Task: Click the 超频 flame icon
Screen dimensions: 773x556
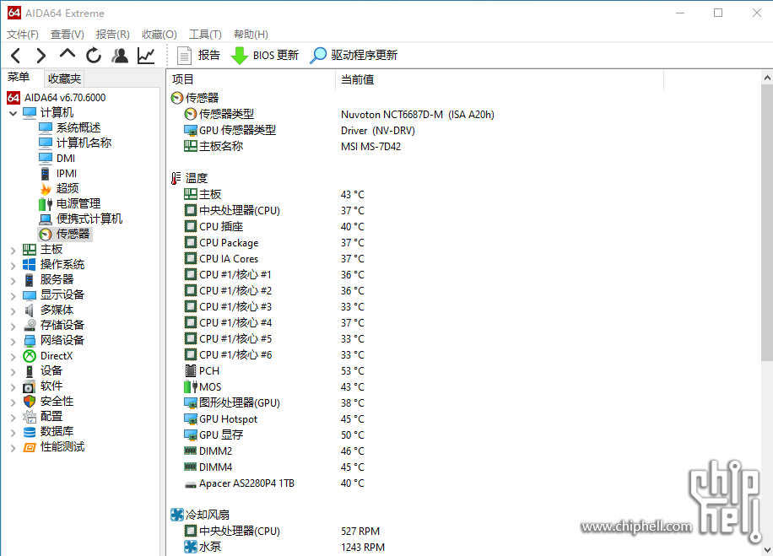Action: [x=46, y=189]
